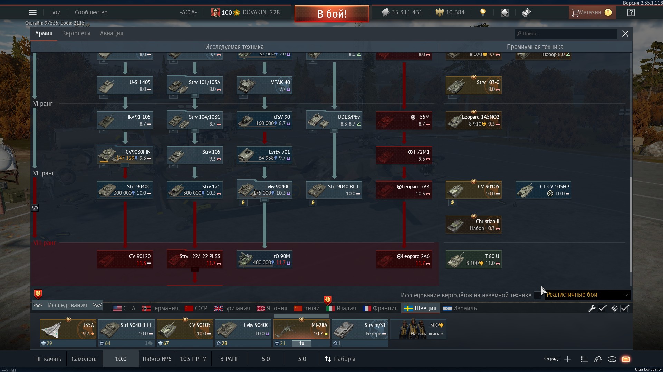Click the Поиск search field

(x=566, y=34)
